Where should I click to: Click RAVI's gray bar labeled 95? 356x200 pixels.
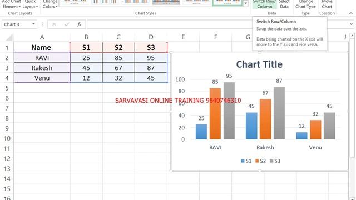tap(229, 111)
